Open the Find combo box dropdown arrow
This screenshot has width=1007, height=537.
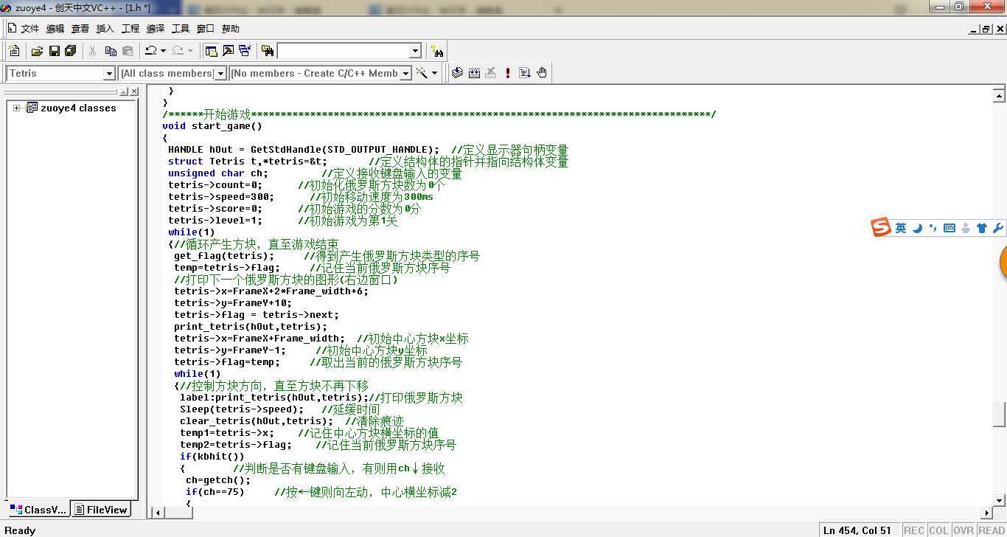(415, 51)
